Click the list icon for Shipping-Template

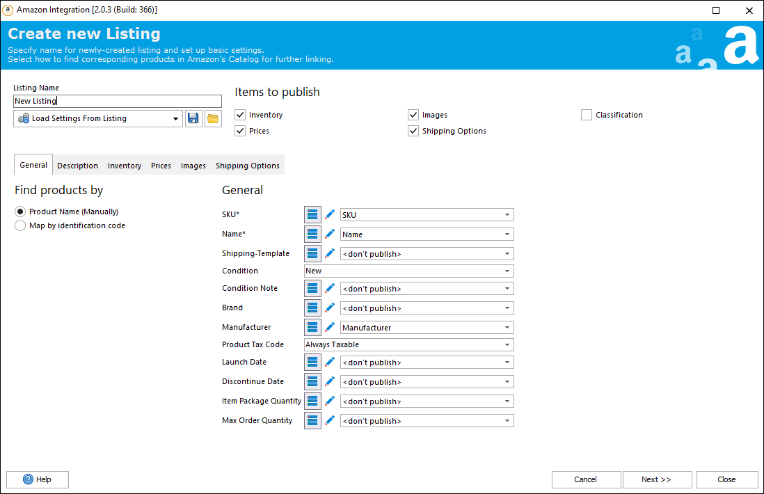click(x=312, y=253)
